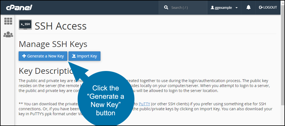Open the User Manager people icon
The width and height of the screenshot is (285, 126).
8,34
